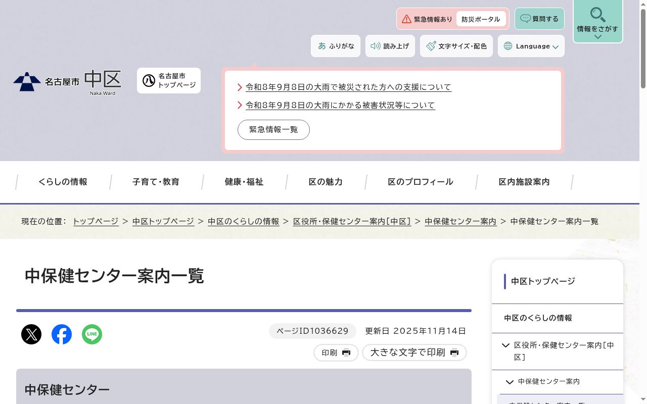Go to 名古屋市トップページ
Viewport: 647px width, 404px height.
coord(169,81)
